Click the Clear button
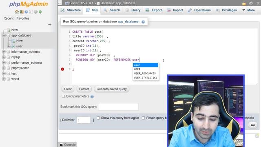The image size is (261, 147). coord(68,89)
